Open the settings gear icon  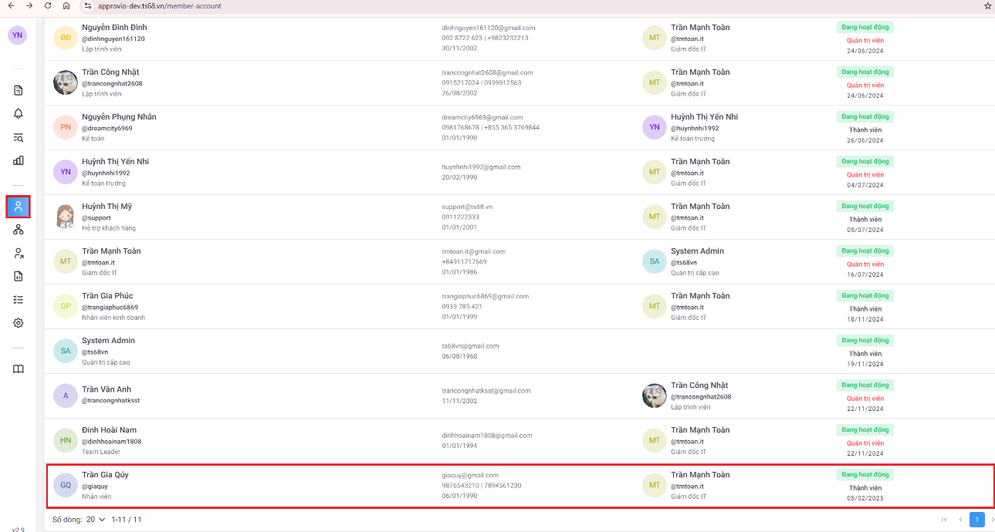pyautogui.click(x=19, y=323)
